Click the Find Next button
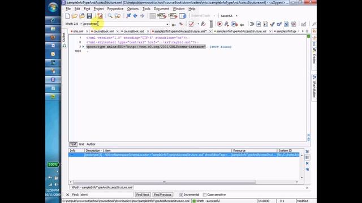 [x=143, y=195]
